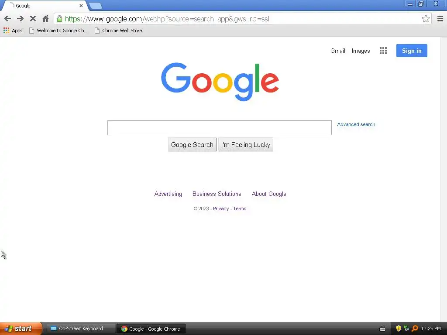Open the Apps bookmark shortcut
The width and height of the screenshot is (447, 335).
tap(13, 31)
